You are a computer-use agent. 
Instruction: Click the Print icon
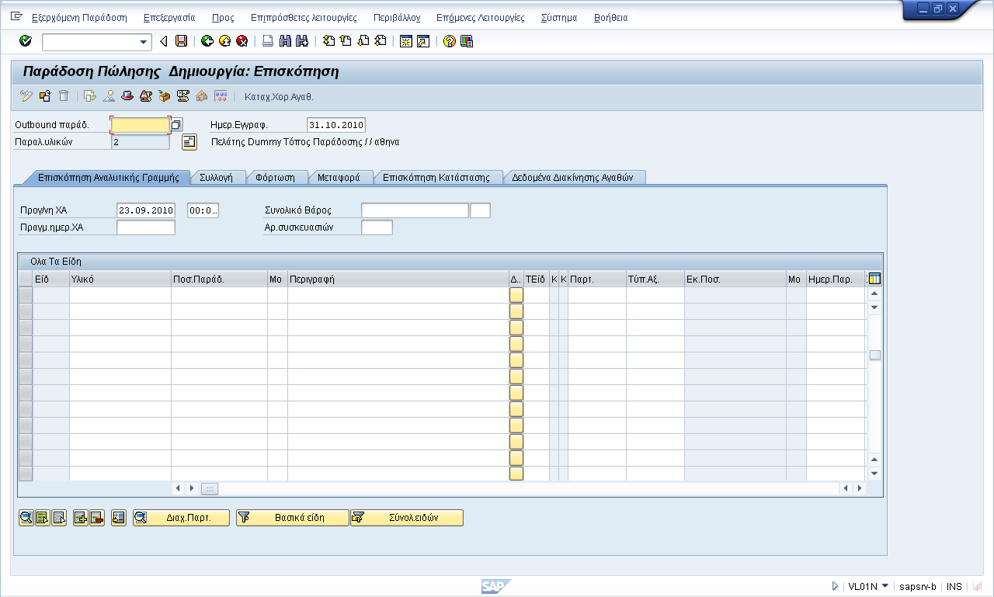[267, 41]
